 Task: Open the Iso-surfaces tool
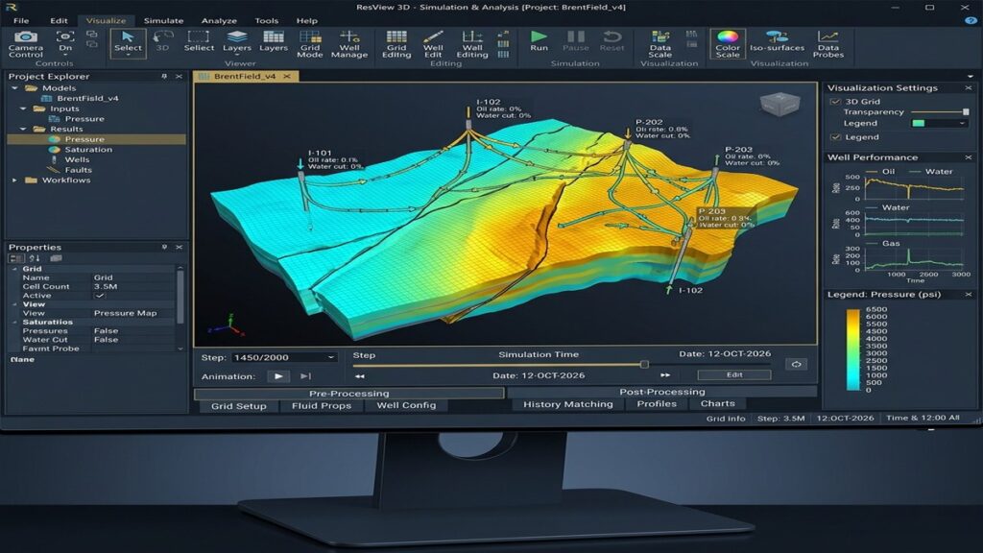click(x=777, y=40)
